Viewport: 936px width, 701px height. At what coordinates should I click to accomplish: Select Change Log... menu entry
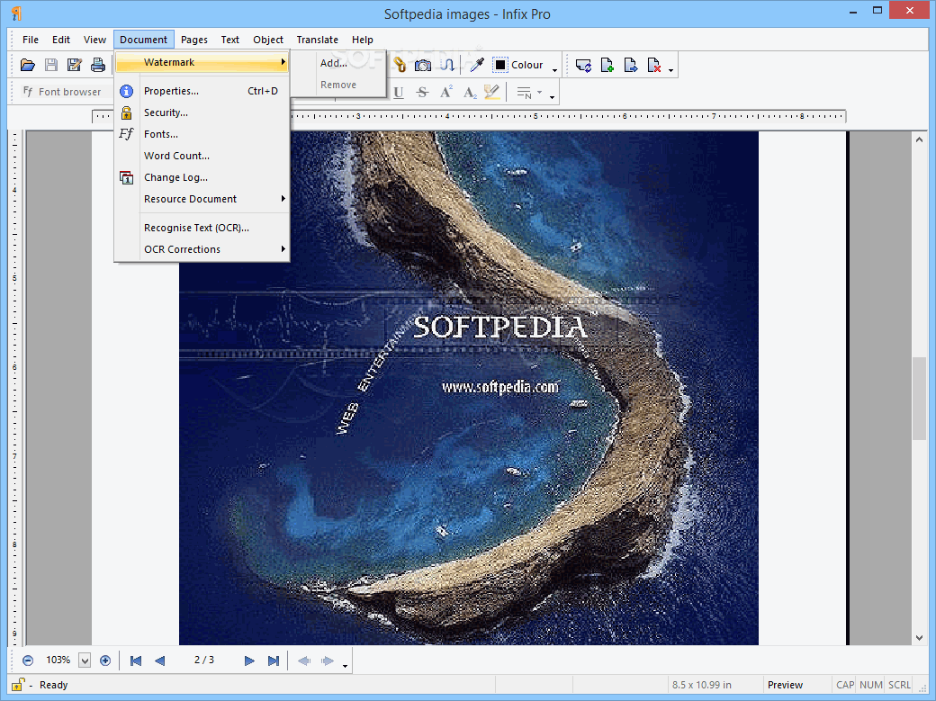coord(202,177)
